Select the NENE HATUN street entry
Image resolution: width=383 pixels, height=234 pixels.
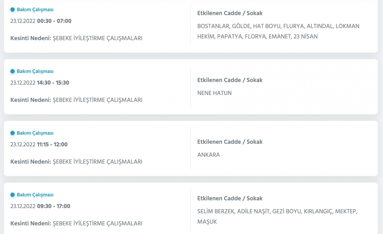click(x=215, y=93)
